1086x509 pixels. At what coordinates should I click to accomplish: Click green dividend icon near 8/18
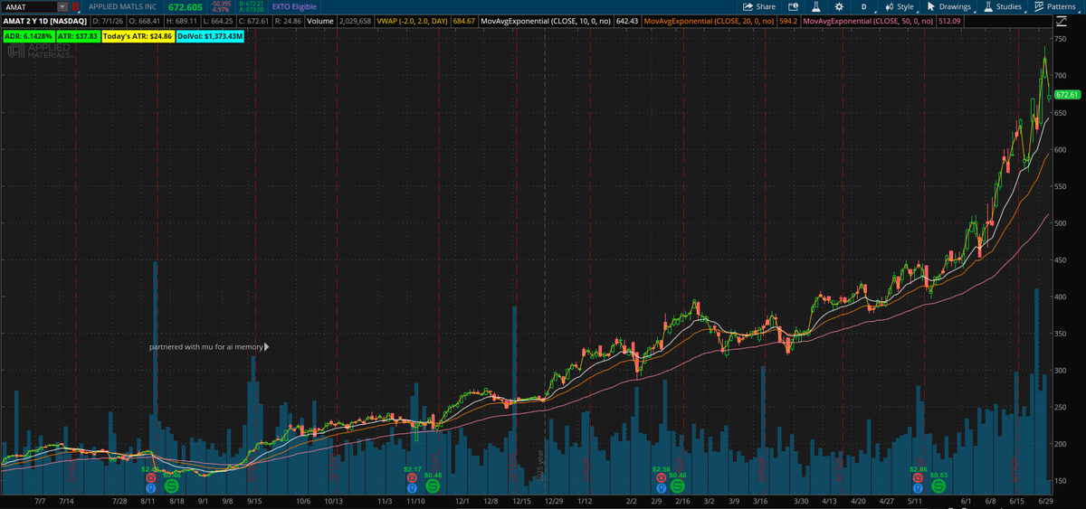click(x=171, y=486)
